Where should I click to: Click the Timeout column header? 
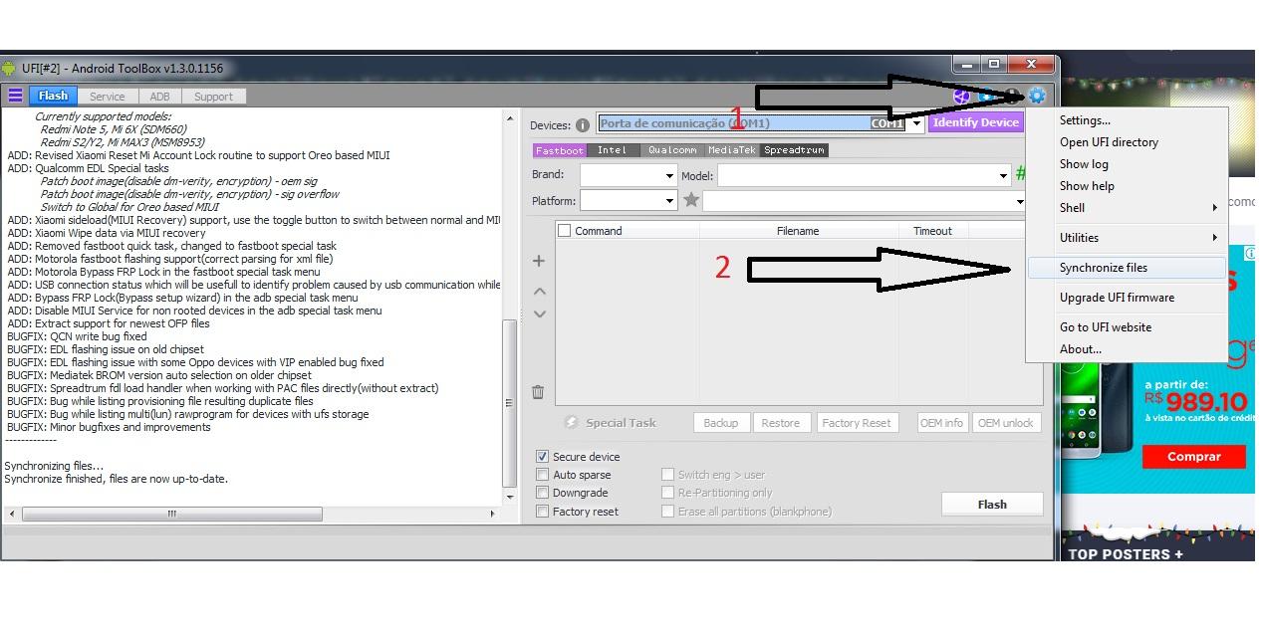point(932,231)
